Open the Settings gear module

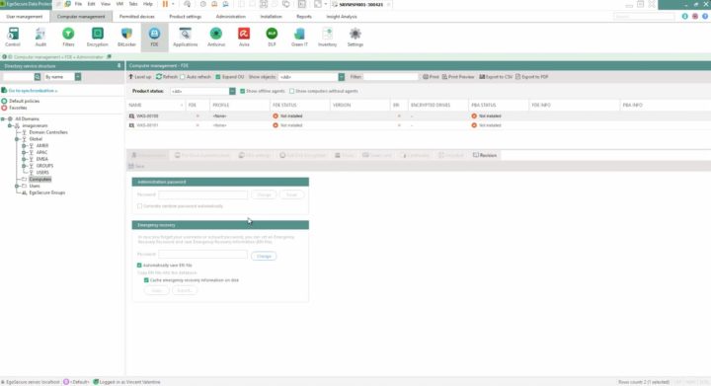pos(355,38)
